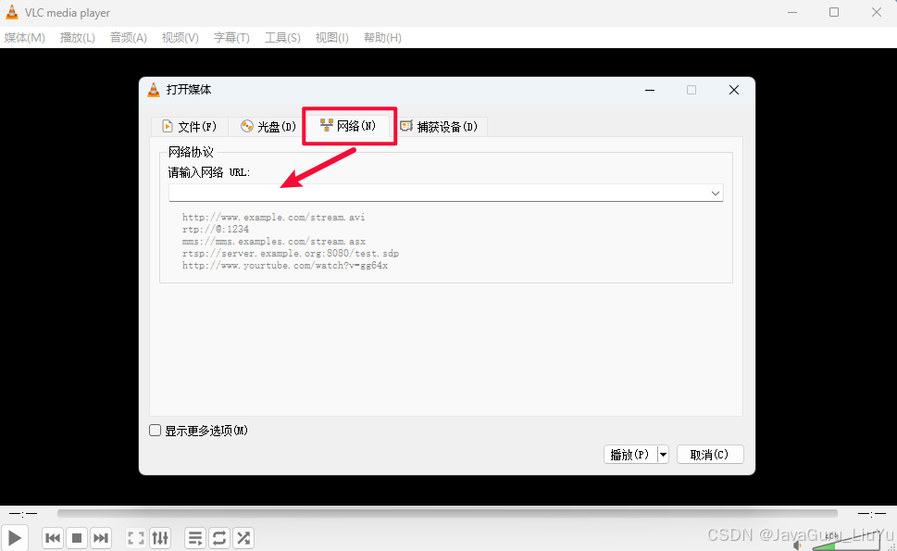
Task: Mute audio via speaker icon
Action: (x=799, y=545)
